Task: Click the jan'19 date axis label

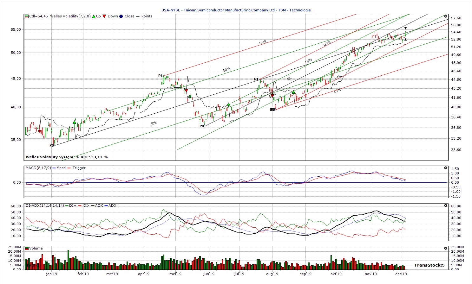Action: 51,274
